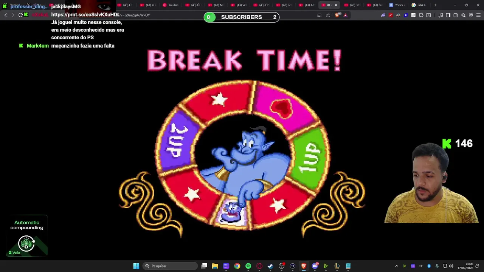Open the browser hamburger menu
This screenshot has height=272, width=484.
478,15
